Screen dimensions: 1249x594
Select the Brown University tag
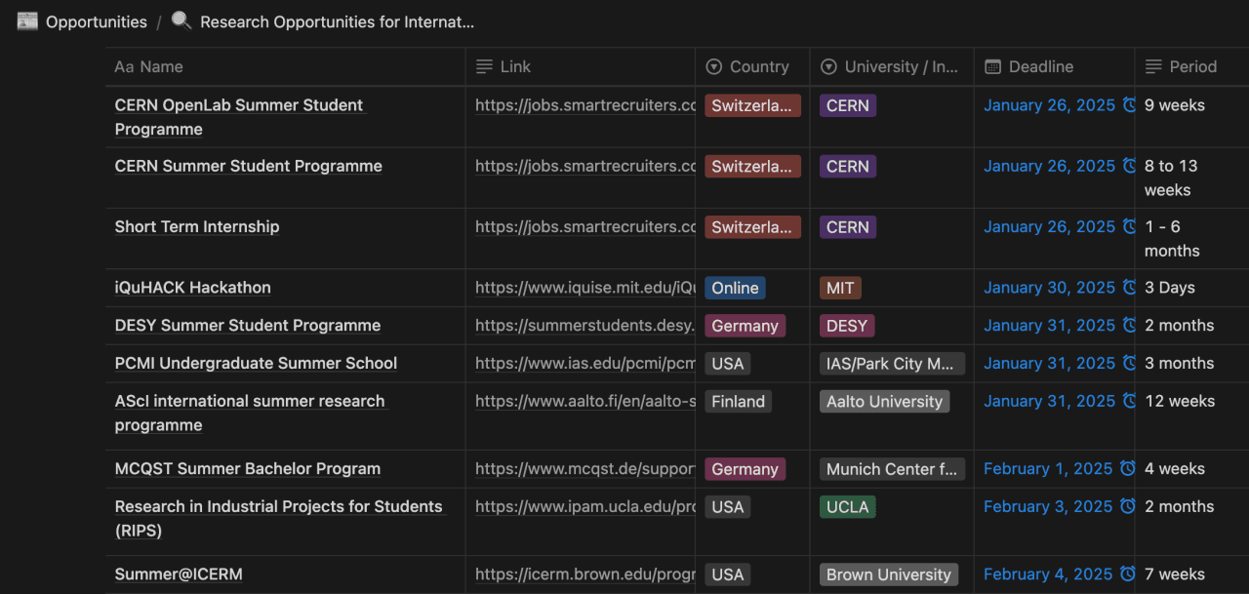tap(889, 574)
